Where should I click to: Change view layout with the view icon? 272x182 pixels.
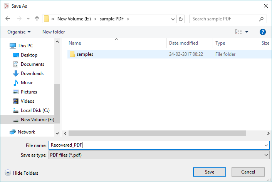point(238,32)
